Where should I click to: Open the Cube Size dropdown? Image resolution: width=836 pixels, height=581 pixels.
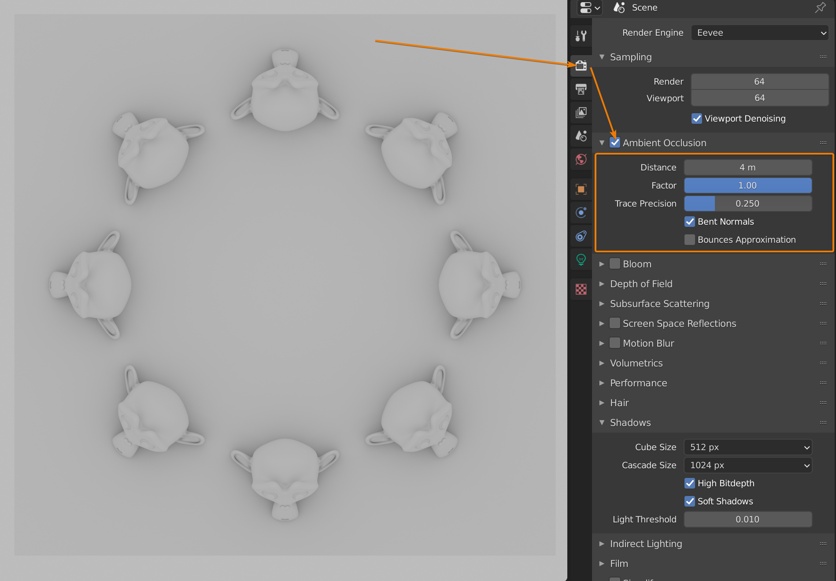(x=747, y=447)
